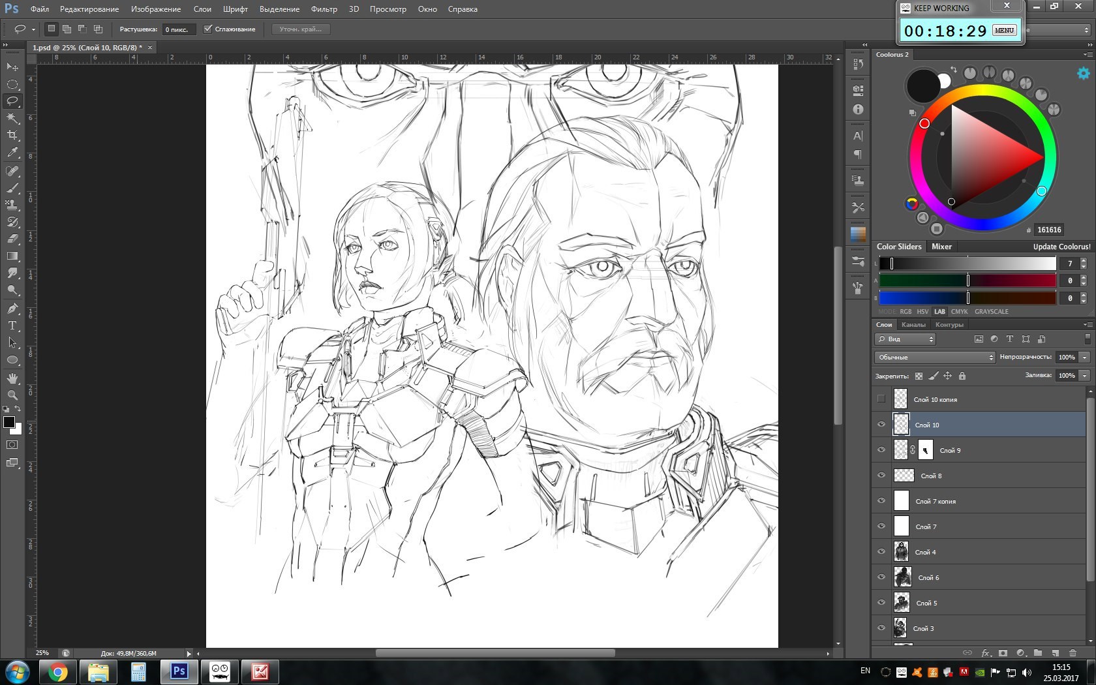Open Coolorus settings gear
The height and width of the screenshot is (685, 1096).
point(1083,74)
